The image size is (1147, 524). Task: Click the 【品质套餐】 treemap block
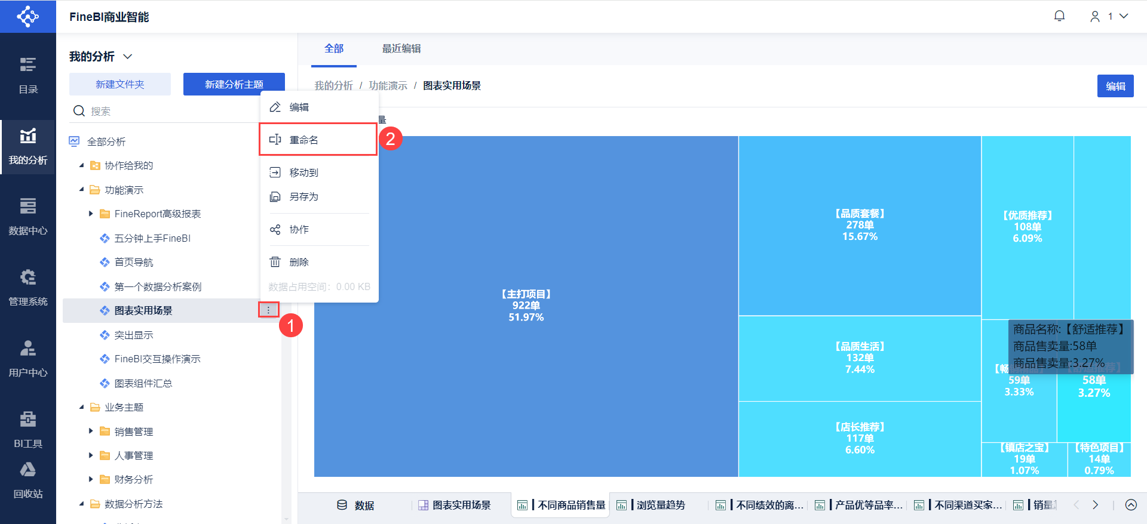coord(860,226)
